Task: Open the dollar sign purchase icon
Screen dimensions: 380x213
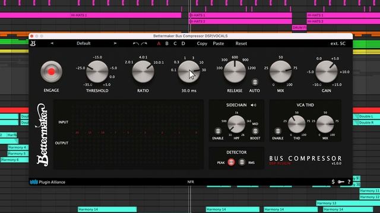Action: (x=333, y=182)
